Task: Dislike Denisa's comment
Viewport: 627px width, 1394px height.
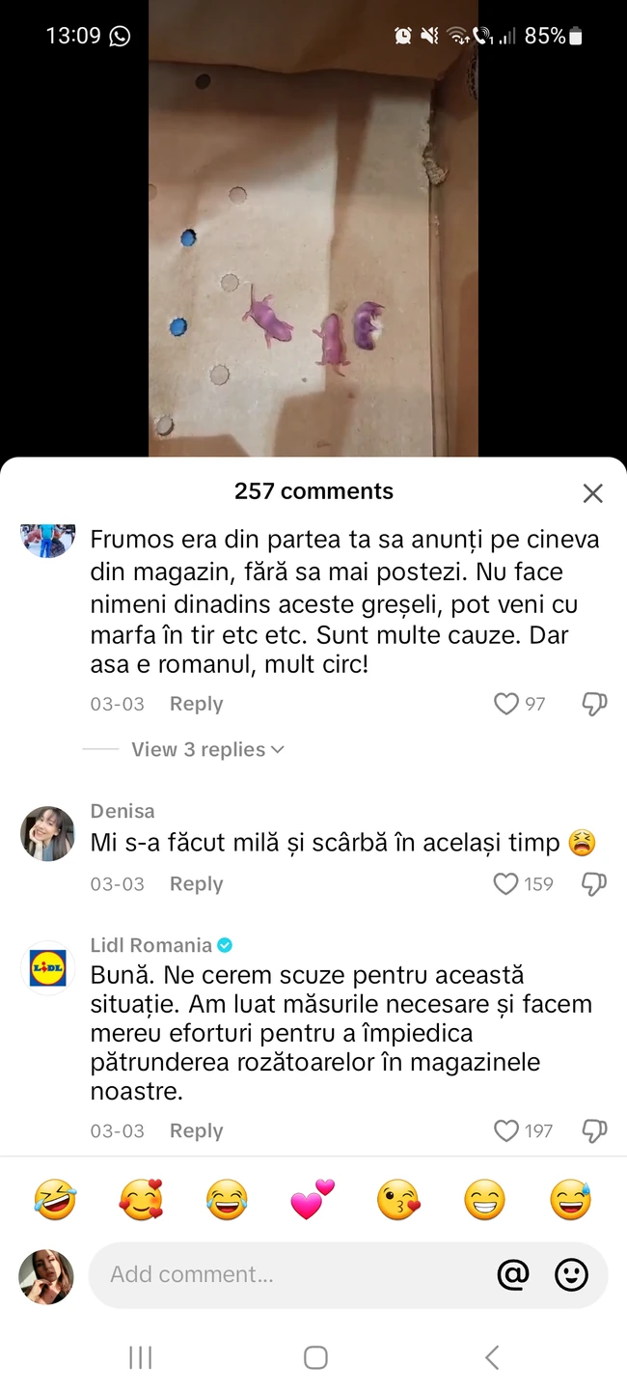Action: (594, 883)
